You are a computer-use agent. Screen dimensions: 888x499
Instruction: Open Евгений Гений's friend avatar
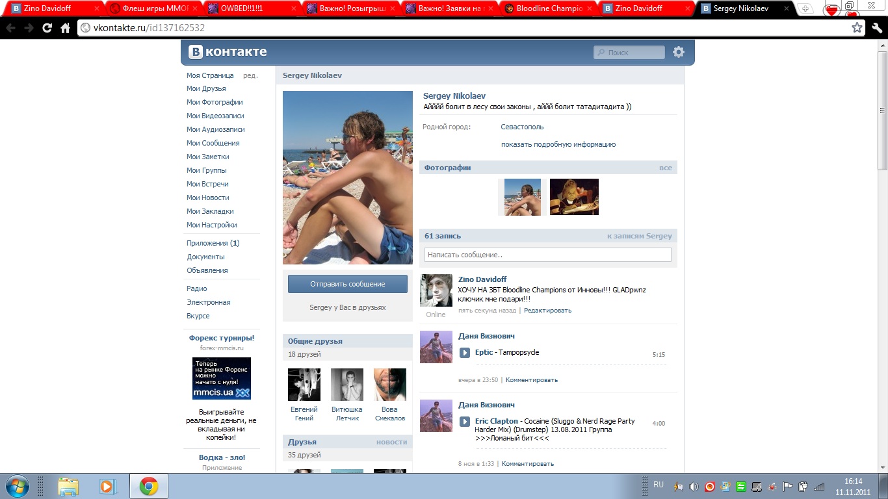304,385
